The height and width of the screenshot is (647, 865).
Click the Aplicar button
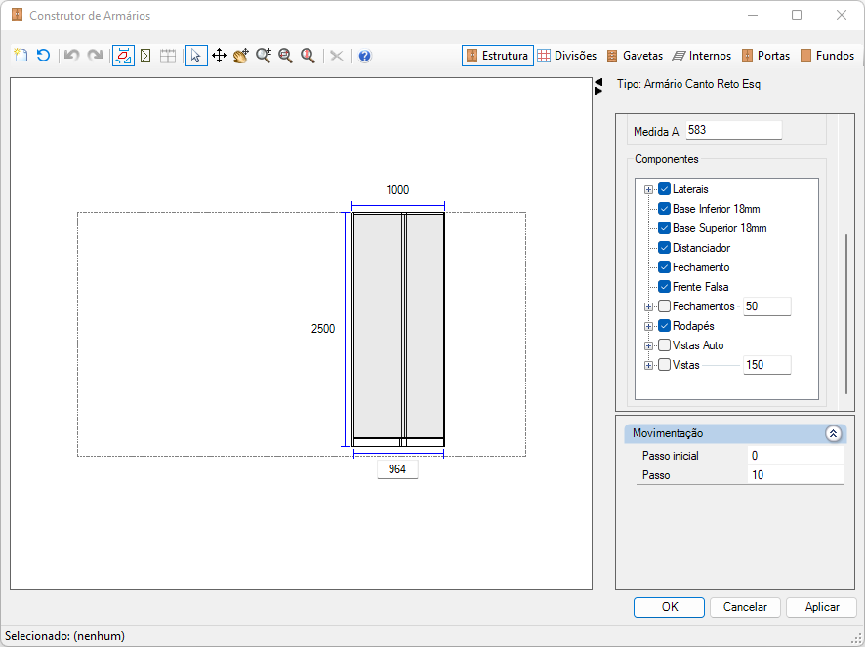pyautogui.click(x=821, y=607)
